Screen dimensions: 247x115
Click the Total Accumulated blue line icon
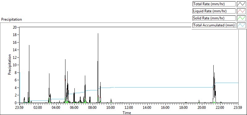[241, 25]
